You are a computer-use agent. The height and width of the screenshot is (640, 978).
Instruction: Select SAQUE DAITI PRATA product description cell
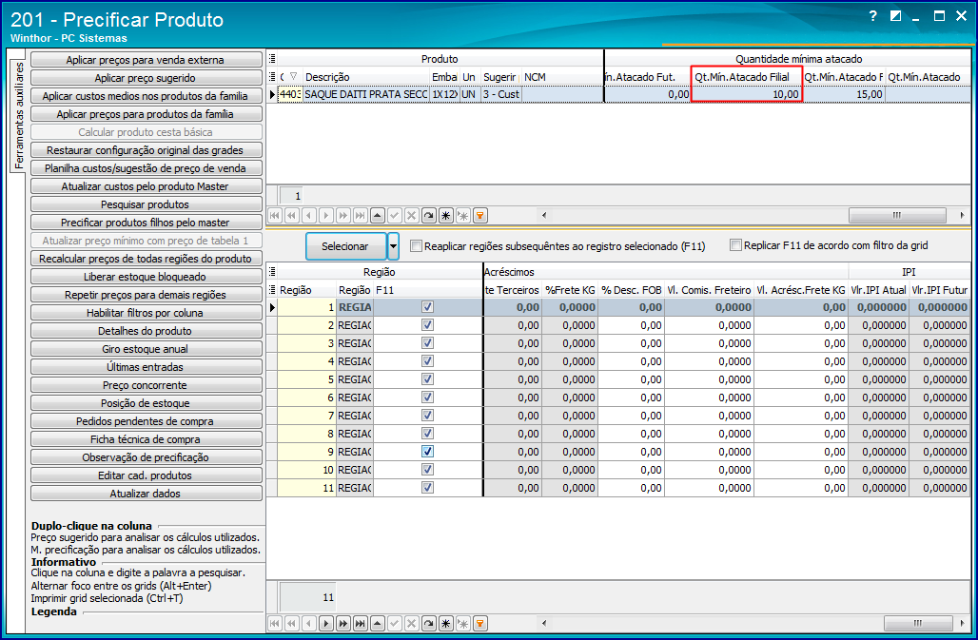click(x=366, y=94)
